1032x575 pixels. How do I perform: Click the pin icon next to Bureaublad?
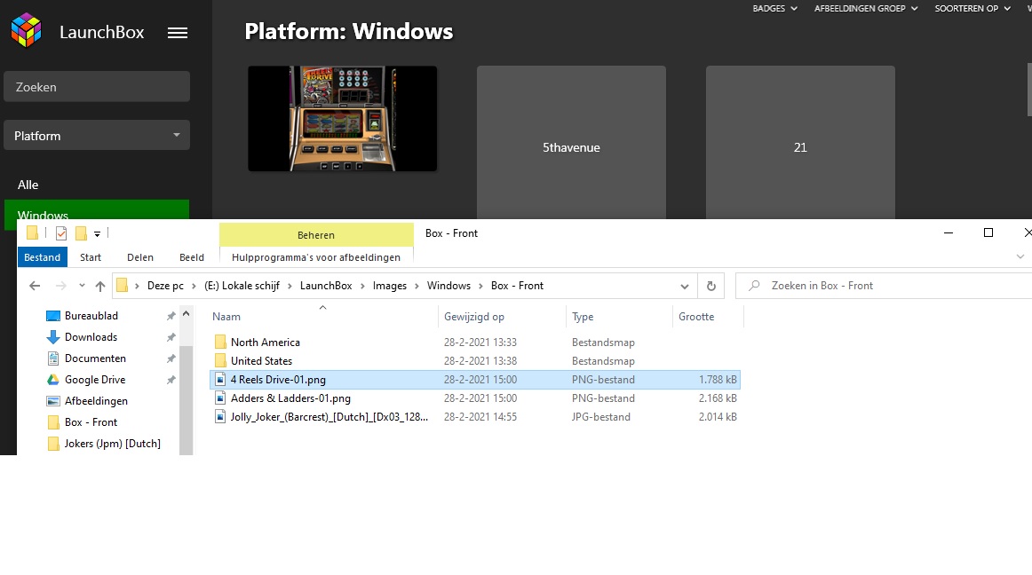[x=171, y=316]
